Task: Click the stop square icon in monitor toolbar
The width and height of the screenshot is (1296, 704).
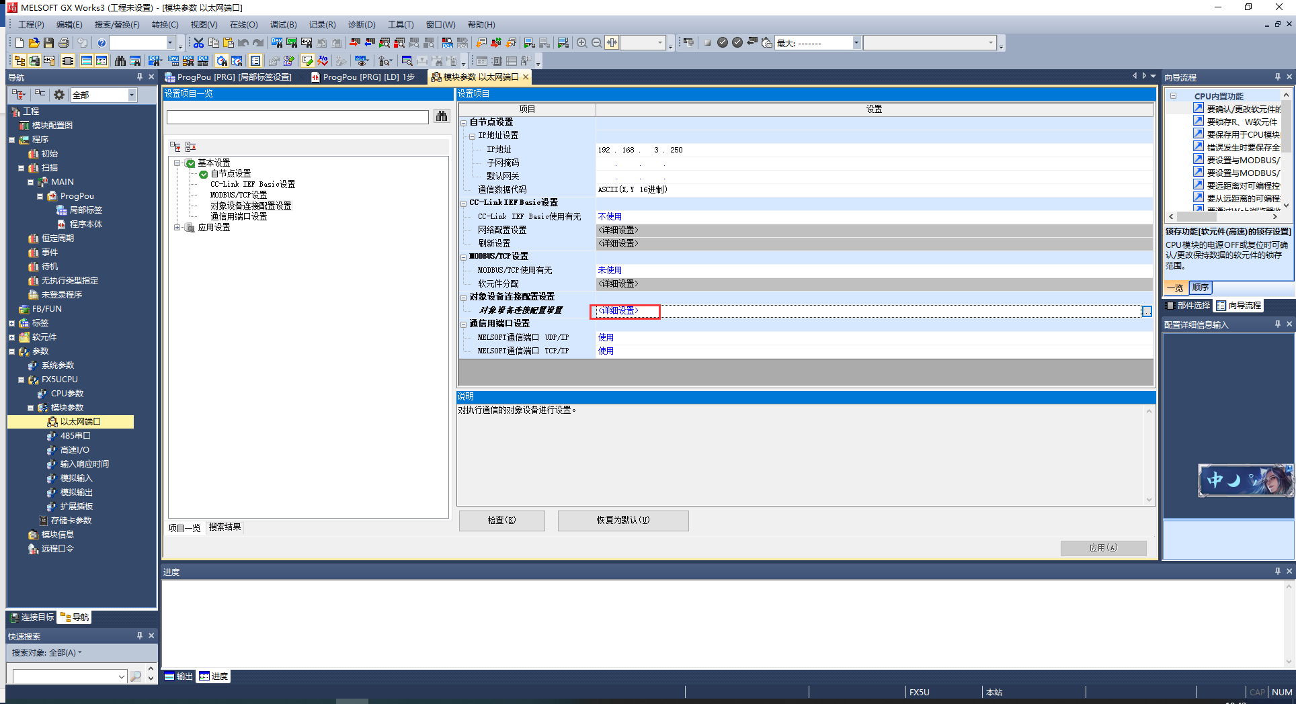Action: [x=707, y=43]
